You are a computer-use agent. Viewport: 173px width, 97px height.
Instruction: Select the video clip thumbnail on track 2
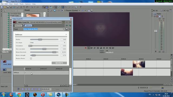click(127, 72)
